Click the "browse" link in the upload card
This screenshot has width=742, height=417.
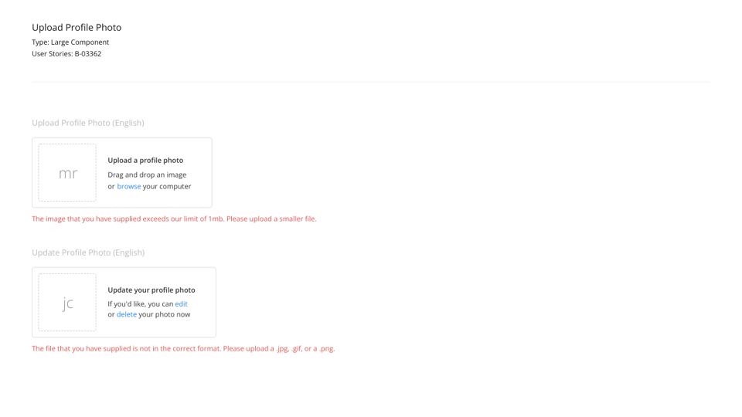click(x=129, y=186)
